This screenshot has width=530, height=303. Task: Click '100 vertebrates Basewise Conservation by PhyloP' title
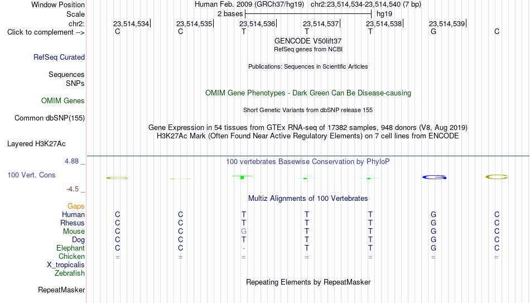point(308,162)
